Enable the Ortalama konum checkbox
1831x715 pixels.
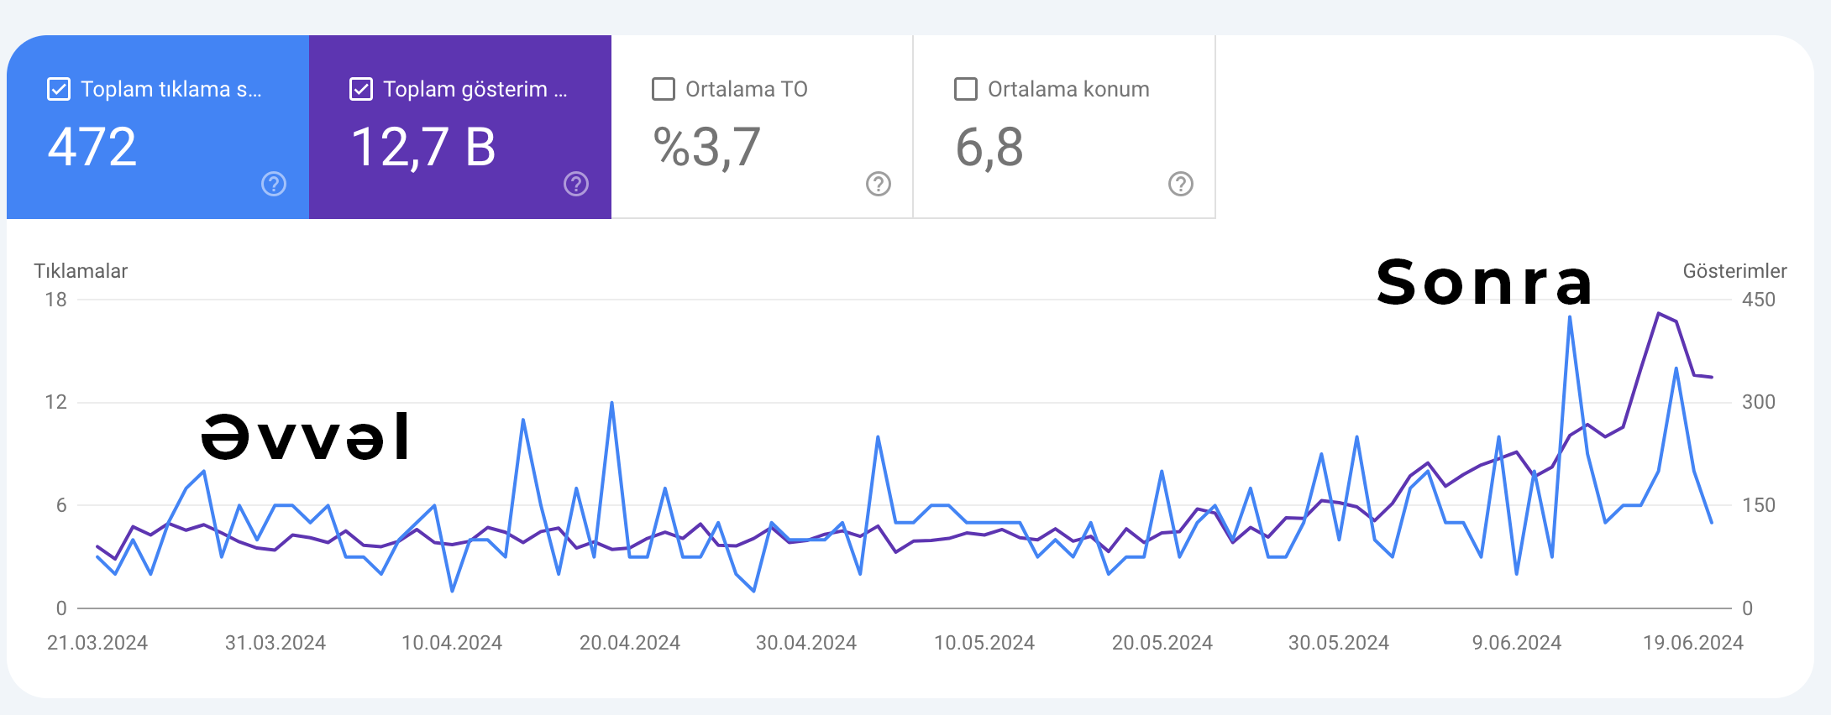966,89
